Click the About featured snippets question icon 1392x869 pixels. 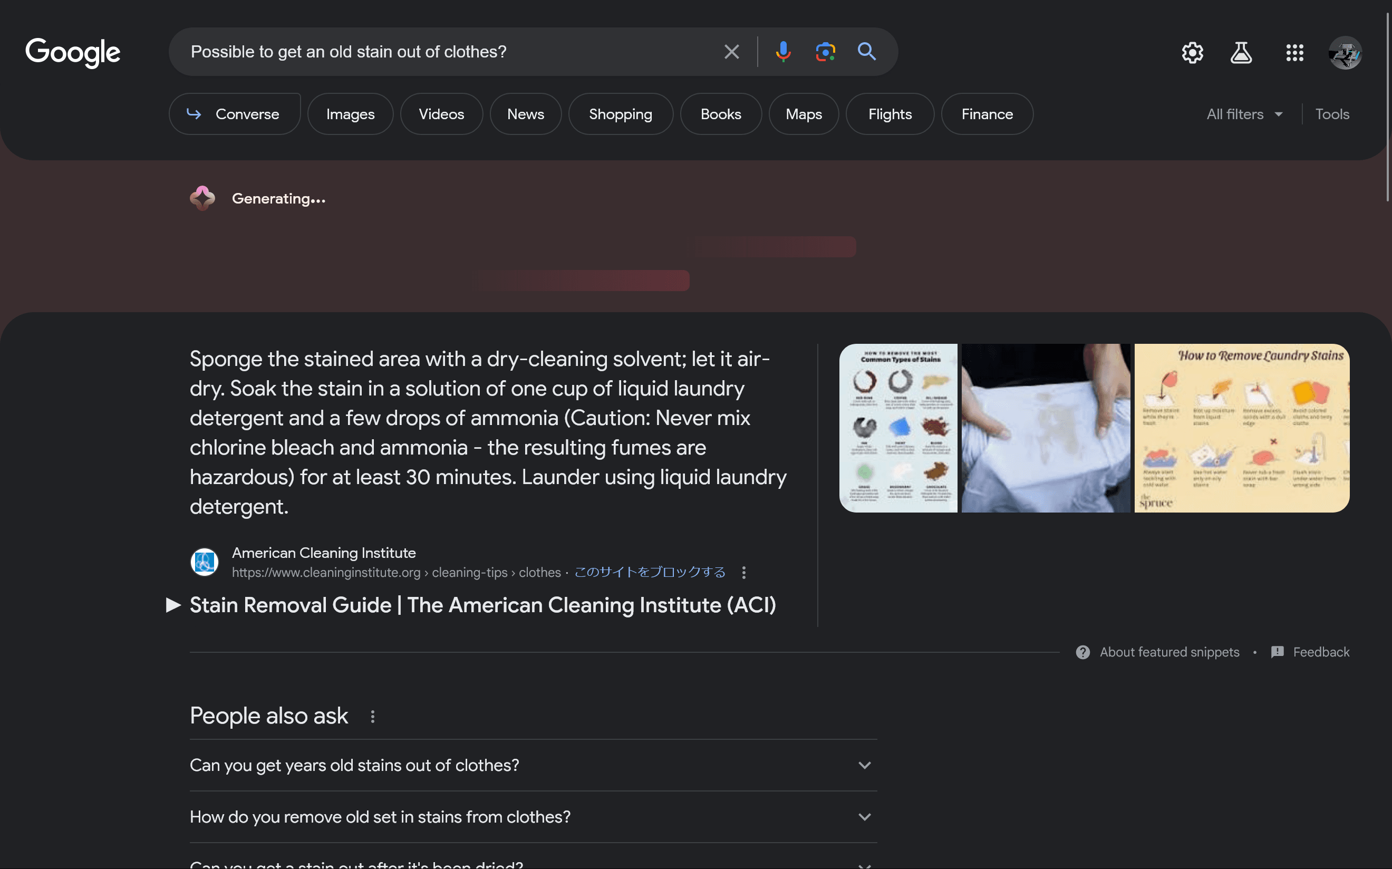click(1082, 652)
